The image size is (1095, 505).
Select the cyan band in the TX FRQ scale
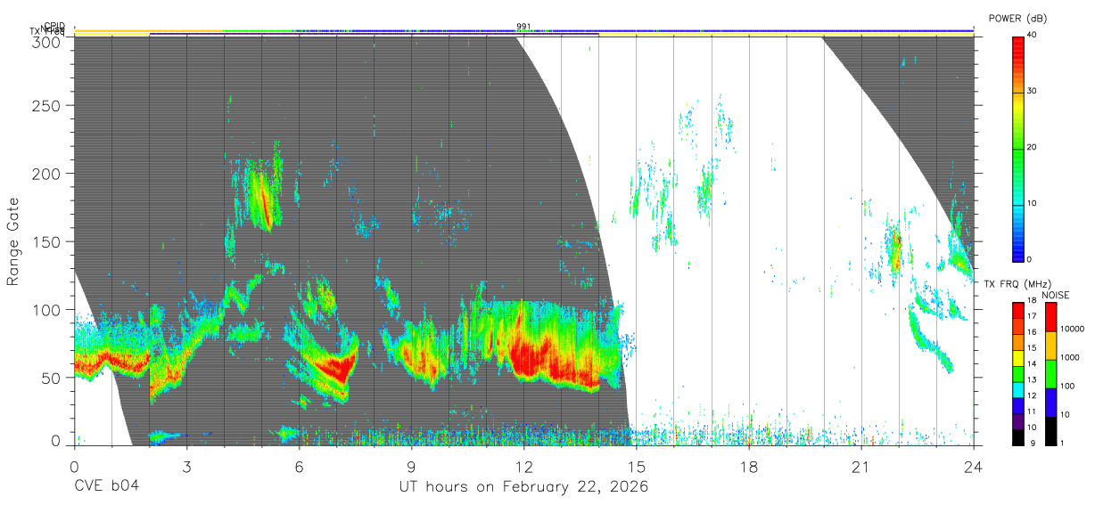pyautogui.click(x=1017, y=389)
